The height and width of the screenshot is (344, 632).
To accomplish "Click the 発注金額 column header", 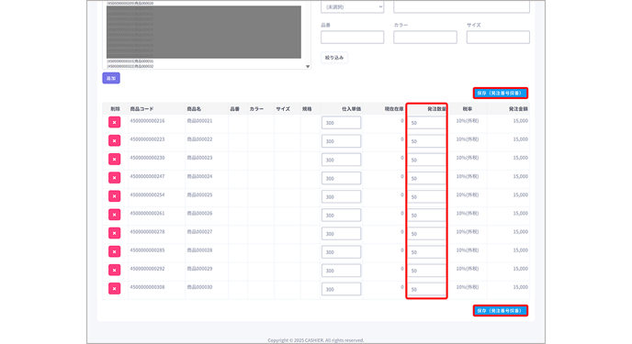I will tap(518, 109).
